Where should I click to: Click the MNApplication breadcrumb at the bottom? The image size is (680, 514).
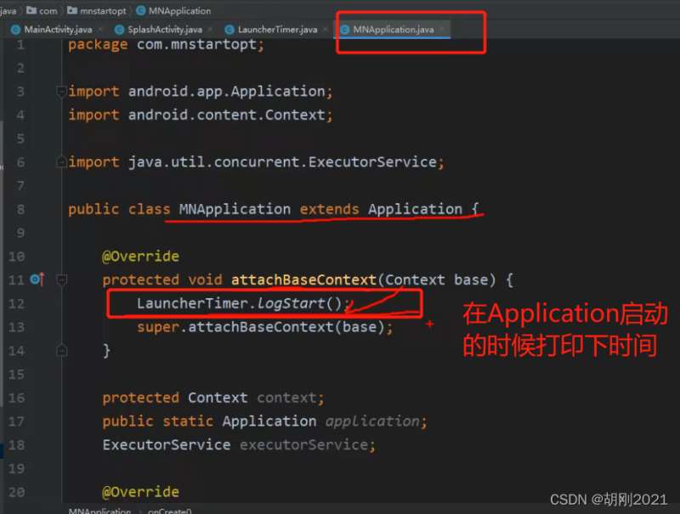tap(99, 511)
